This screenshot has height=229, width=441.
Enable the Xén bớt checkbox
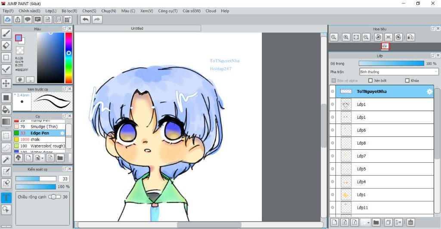click(x=370, y=80)
